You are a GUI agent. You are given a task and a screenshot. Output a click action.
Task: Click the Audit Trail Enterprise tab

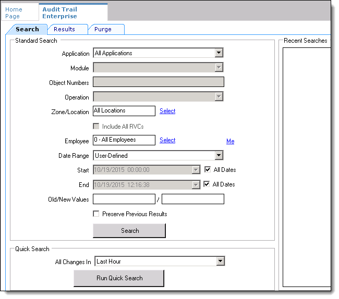pyautogui.click(x=59, y=13)
